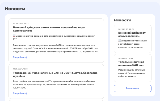
Task: Click sidebar excerpt 'Рады сообщить отличную новость'
Action: click(132, 73)
